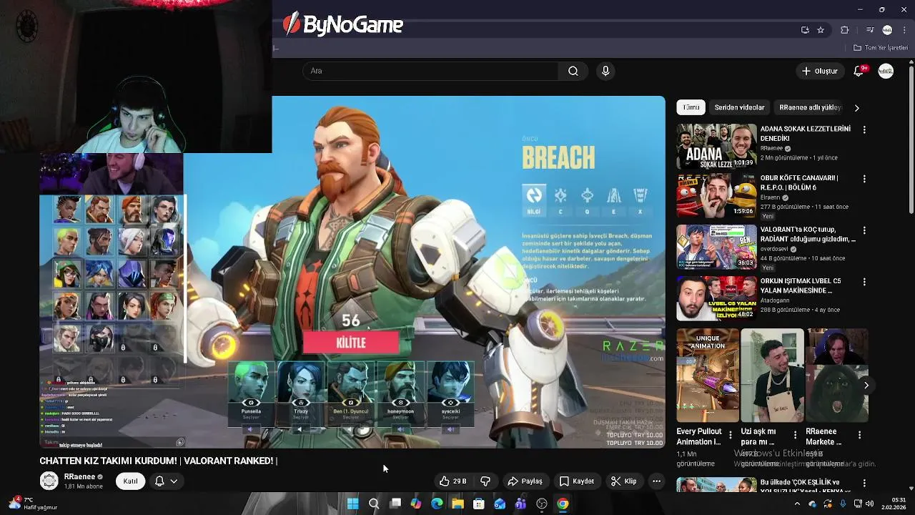
Task: Open taskbar Search icon
Action: tap(373, 504)
